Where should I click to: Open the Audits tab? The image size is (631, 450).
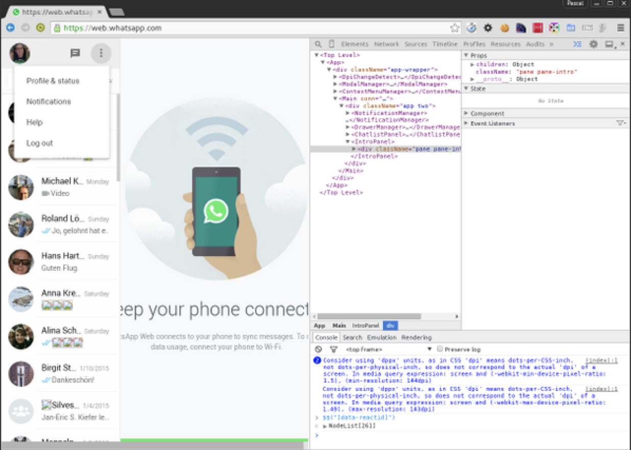tap(535, 44)
